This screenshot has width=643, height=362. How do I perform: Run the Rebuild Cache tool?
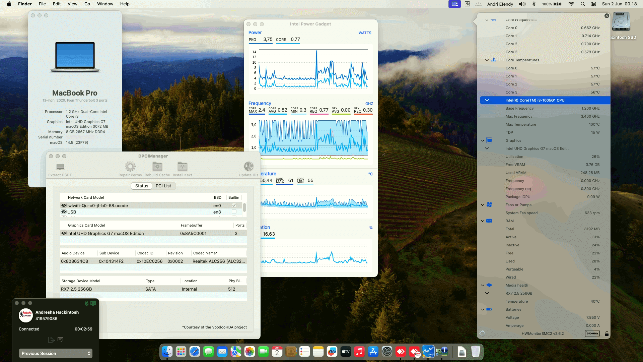(157, 168)
